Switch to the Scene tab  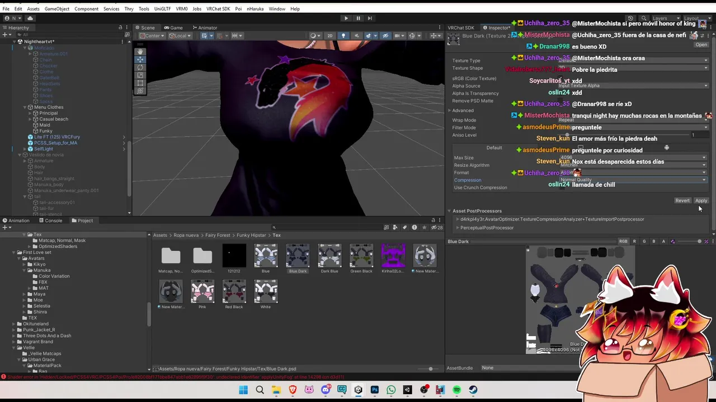point(145,27)
